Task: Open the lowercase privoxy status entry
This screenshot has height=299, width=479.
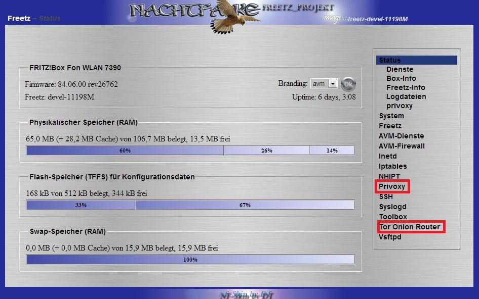Action: pos(400,106)
